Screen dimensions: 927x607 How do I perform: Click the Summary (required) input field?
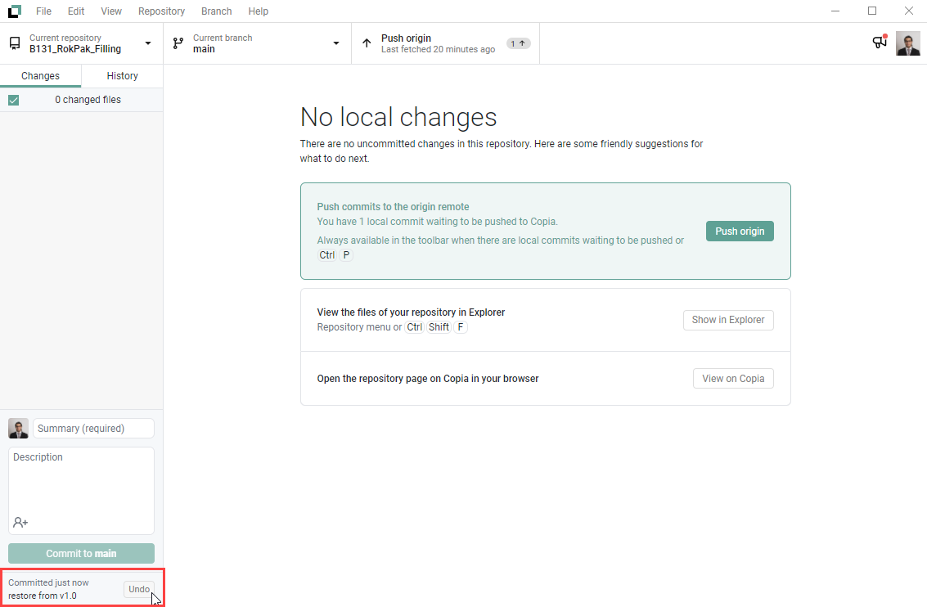click(x=93, y=428)
